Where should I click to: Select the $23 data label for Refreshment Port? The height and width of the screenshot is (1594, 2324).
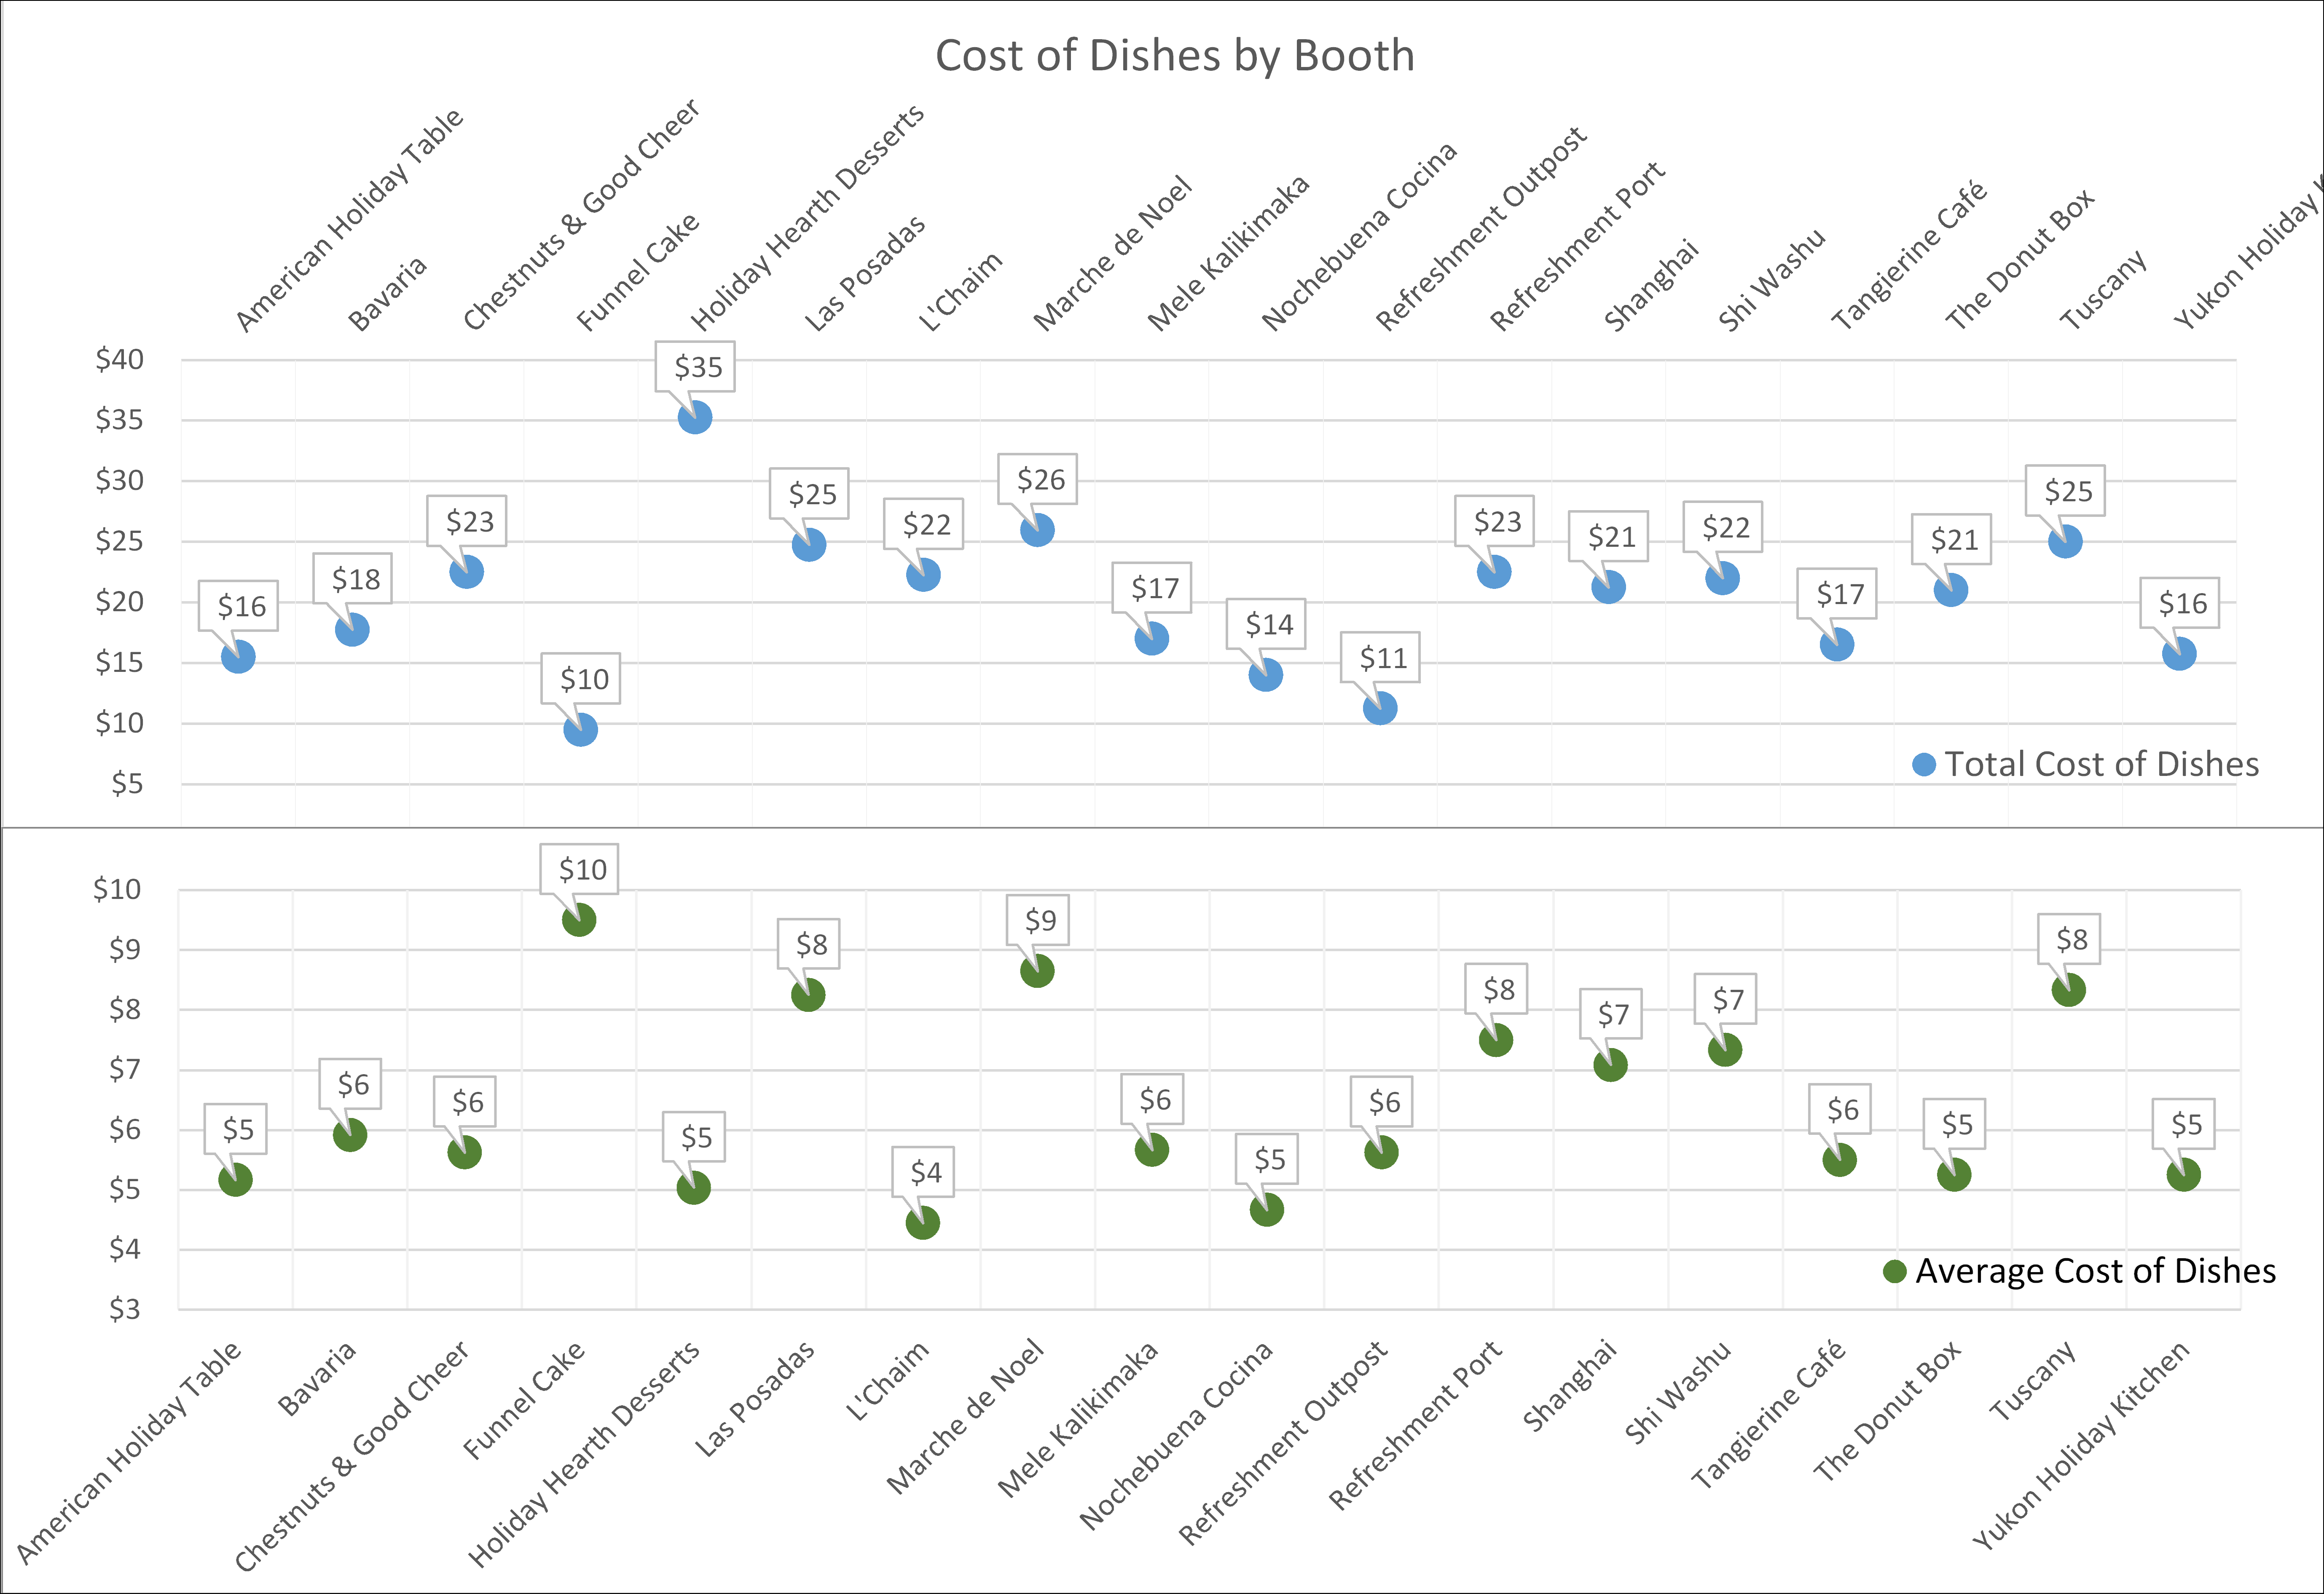tap(1495, 521)
